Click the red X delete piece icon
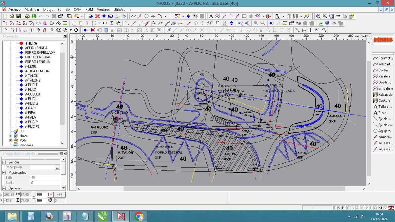The height and width of the screenshot is (222, 395). point(97,16)
